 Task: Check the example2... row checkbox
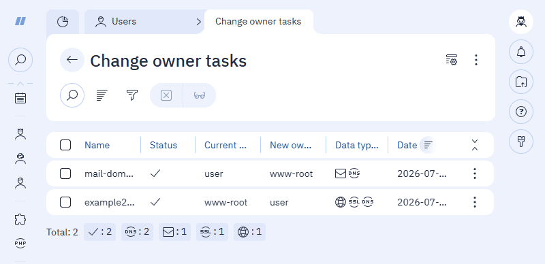65,202
